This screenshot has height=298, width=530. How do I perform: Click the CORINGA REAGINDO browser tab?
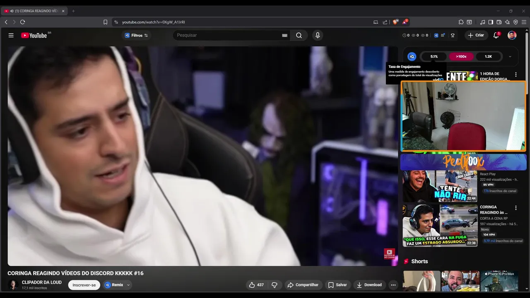point(34,11)
